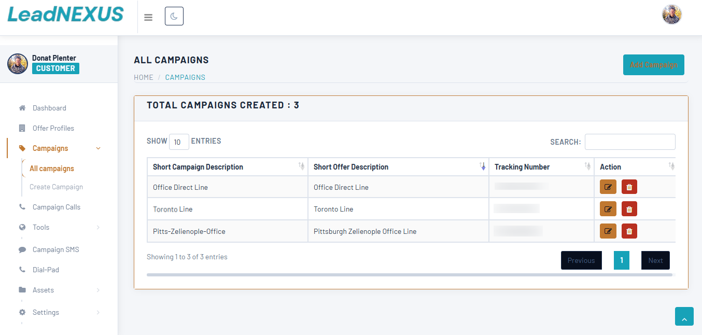Open user profile avatar in top bar
Screen dimensions: 702x335
tap(671, 15)
